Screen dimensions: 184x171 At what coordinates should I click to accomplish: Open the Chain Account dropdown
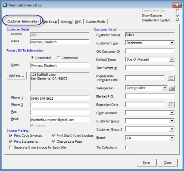171,113
